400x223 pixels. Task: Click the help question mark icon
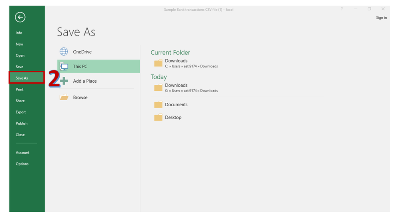point(342,9)
